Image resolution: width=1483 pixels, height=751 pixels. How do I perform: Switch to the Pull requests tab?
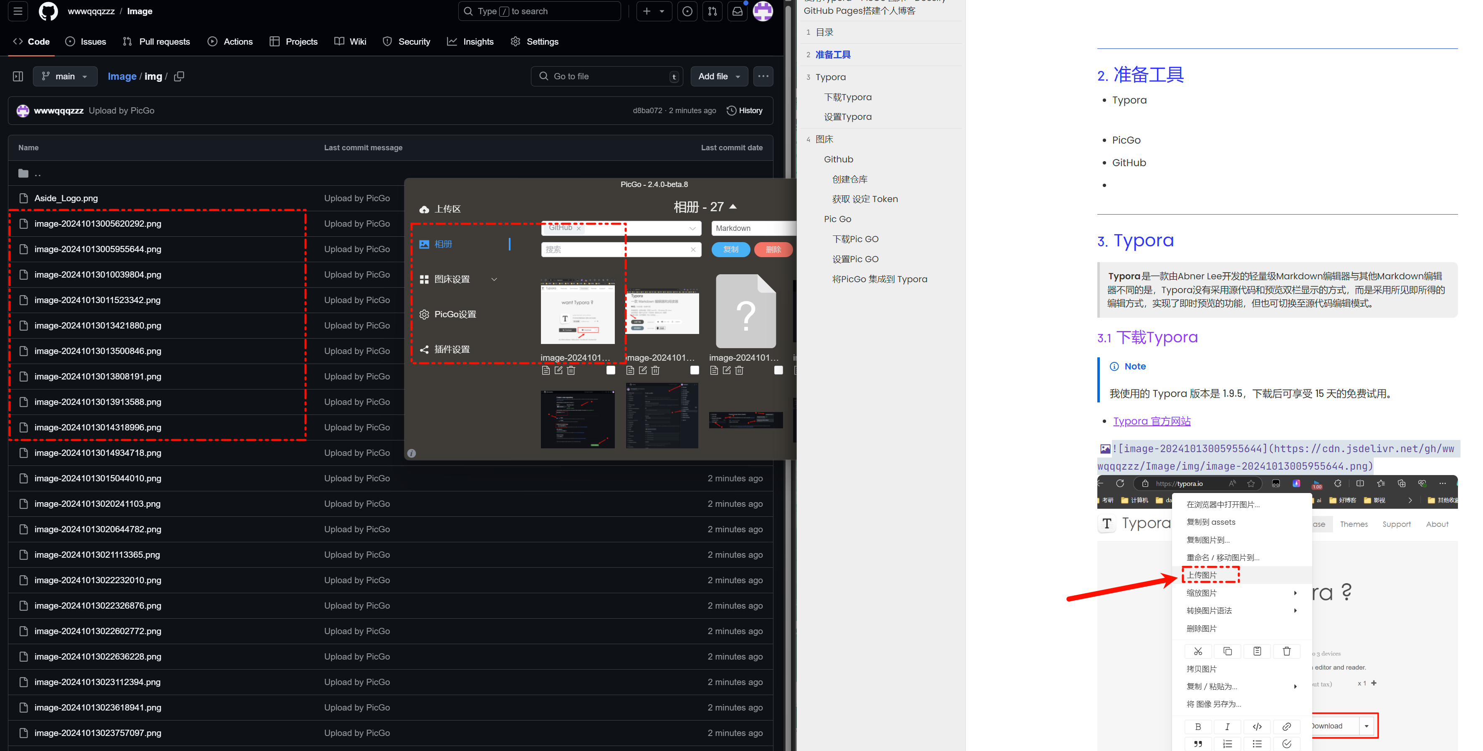click(x=157, y=41)
